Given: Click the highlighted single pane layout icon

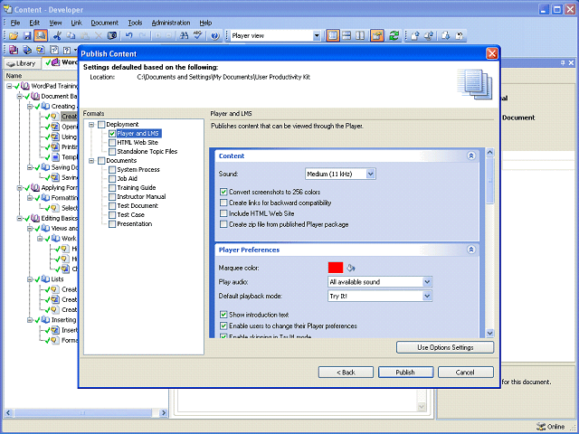Looking at the screenshot, I should pyautogui.click(x=333, y=36).
